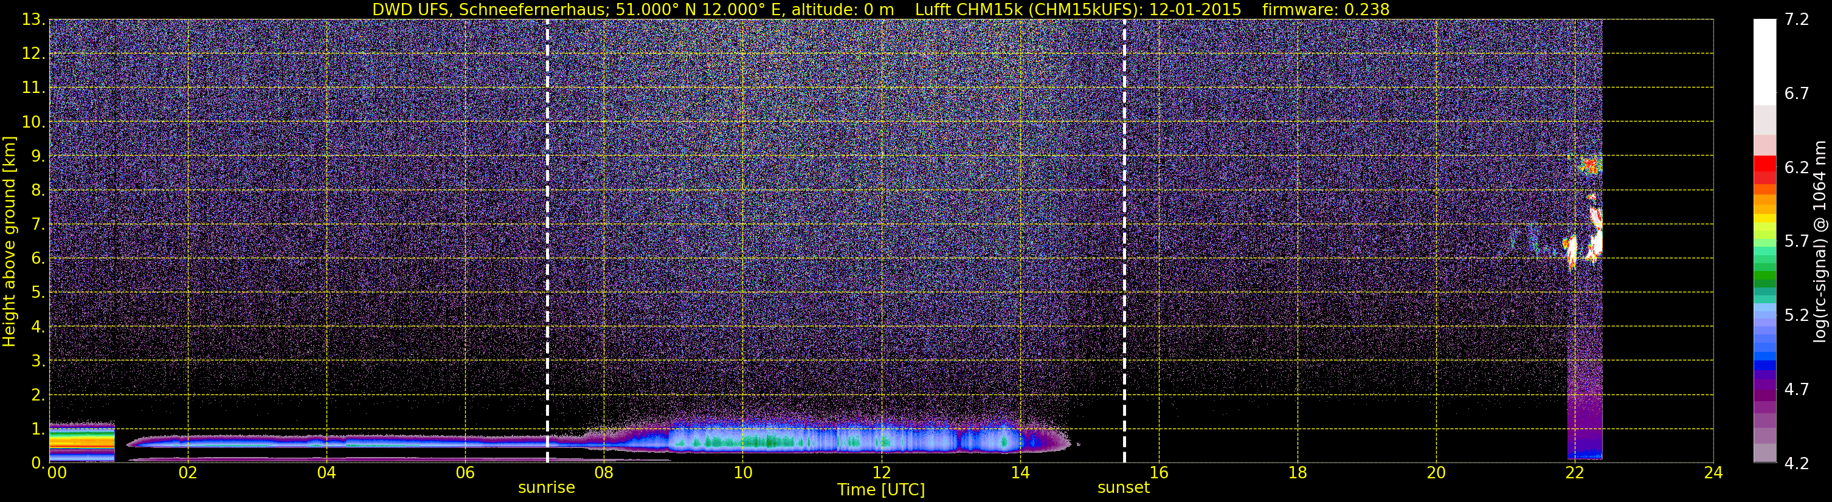Click the "log(rc-signal) @ 1064 nm" colorbar label
Viewport: 1832px width, 502px height.
point(1820,241)
